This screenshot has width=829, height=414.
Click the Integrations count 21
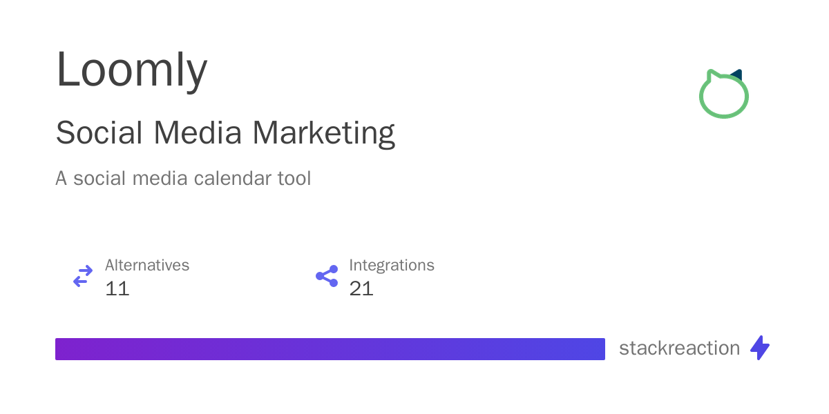point(361,288)
